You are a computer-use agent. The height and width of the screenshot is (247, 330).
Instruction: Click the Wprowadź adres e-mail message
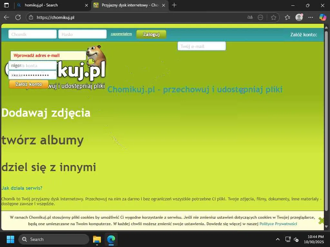pyautogui.click(x=48, y=55)
